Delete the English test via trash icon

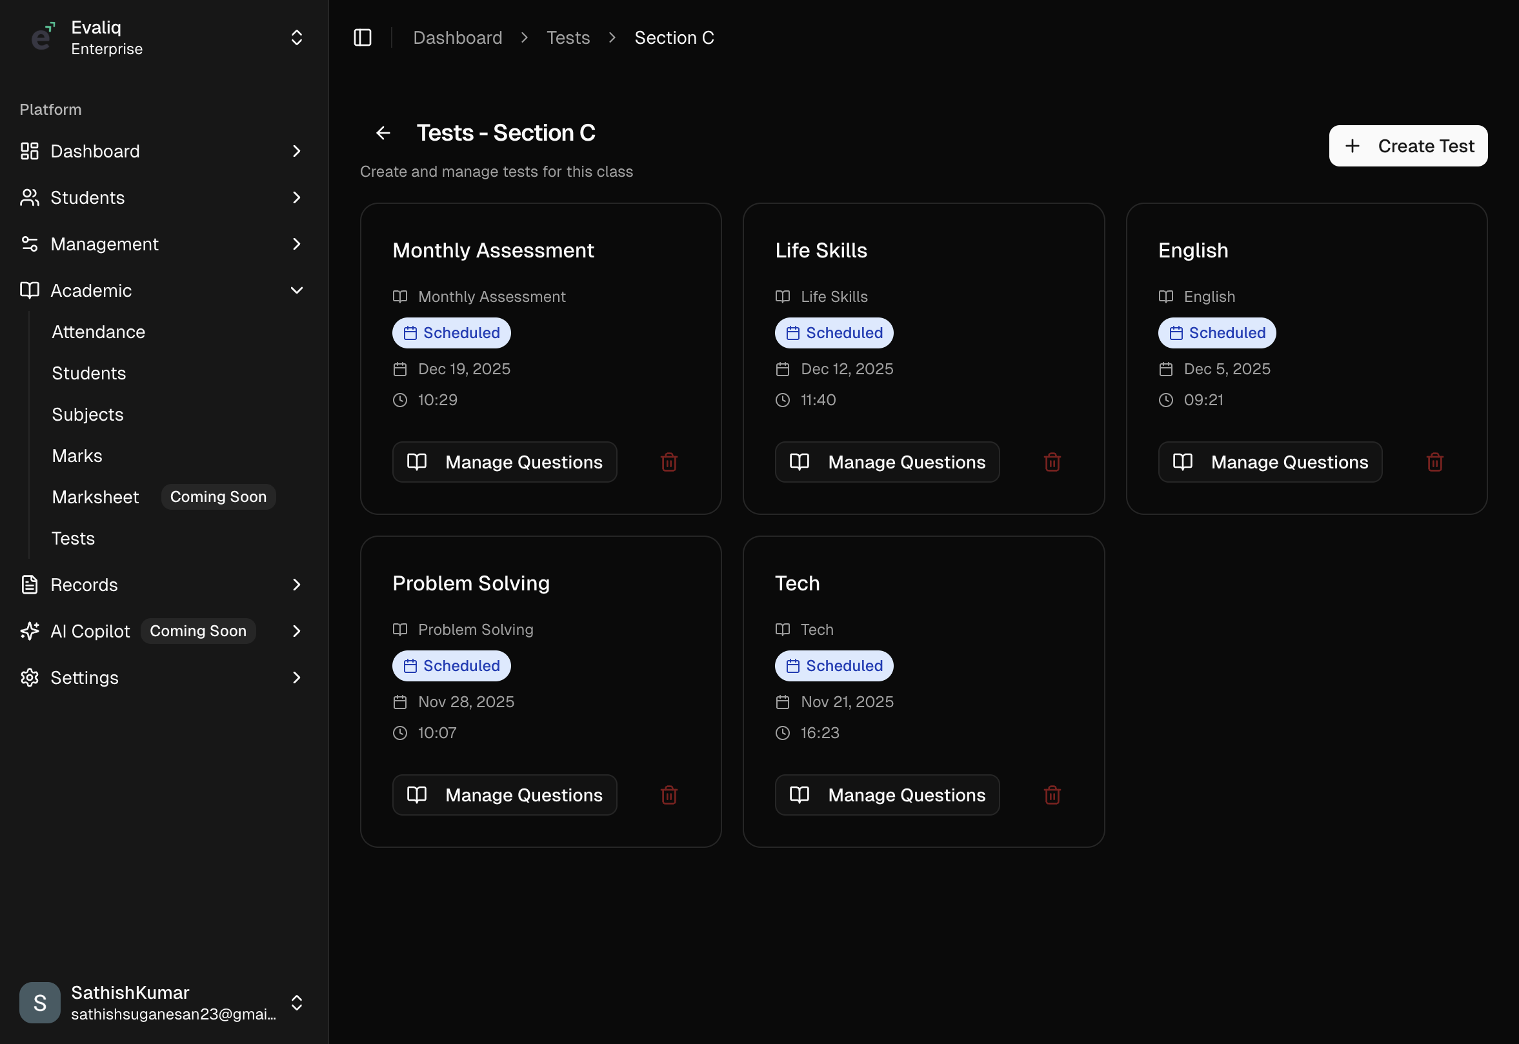1434,462
